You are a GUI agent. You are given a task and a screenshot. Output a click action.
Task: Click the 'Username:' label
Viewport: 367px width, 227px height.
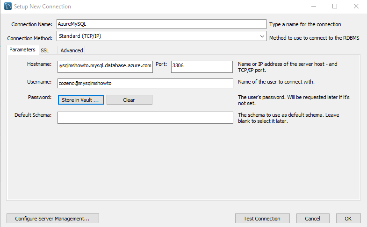tap(39, 82)
